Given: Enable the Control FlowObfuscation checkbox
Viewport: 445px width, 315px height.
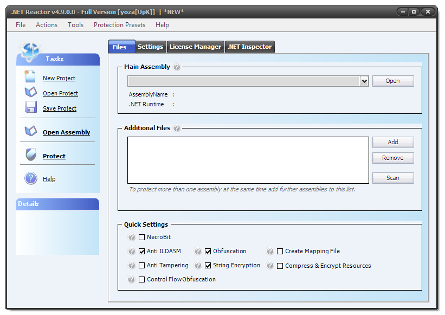Looking at the screenshot, I should point(141,280).
